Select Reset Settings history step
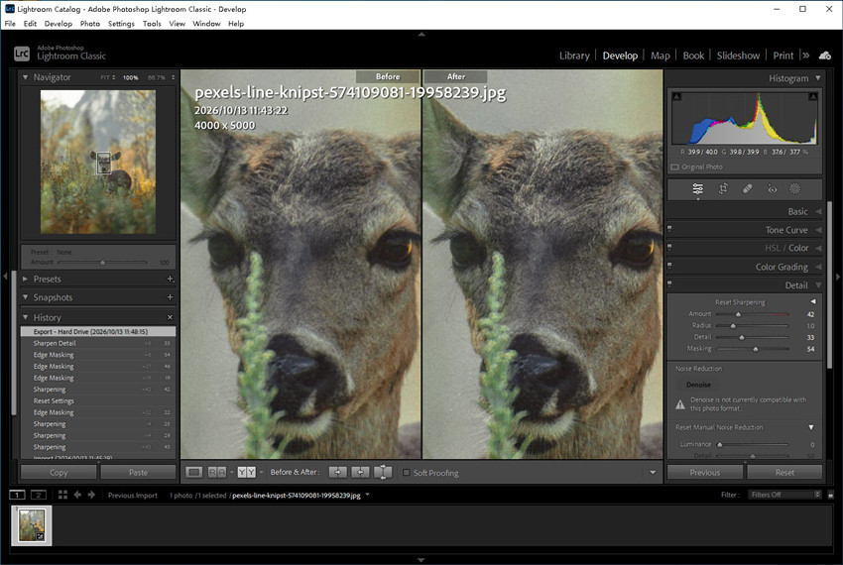This screenshot has width=843, height=565. point(98,401)
